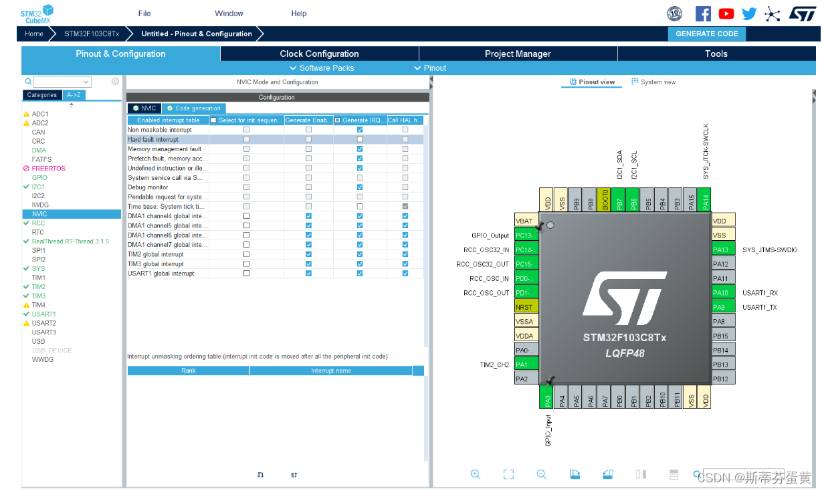Toggle Generate IRQ handler for Hard fault interrupt
The image size is (822, 491).
(360, 139)
